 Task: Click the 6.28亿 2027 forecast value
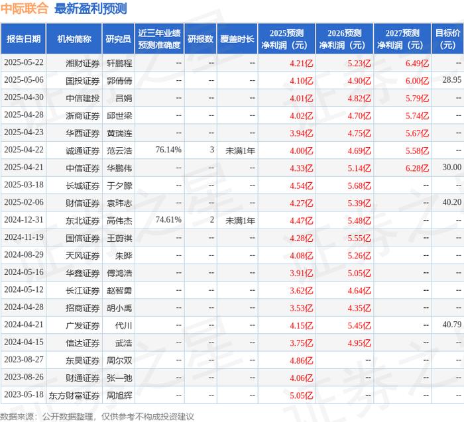(417, 168)
